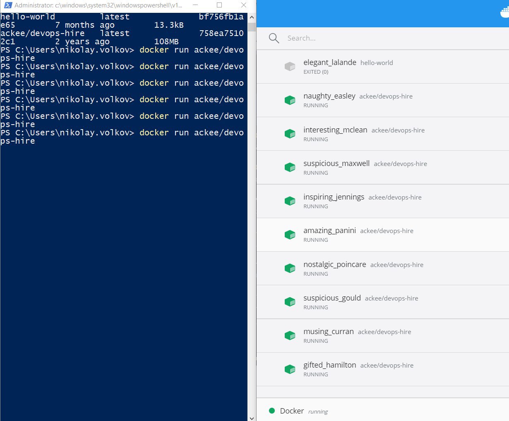This screenshot has height=421, width=509.
Task: Select the suspicious_maxwell container name
Action: click(336, 164)
